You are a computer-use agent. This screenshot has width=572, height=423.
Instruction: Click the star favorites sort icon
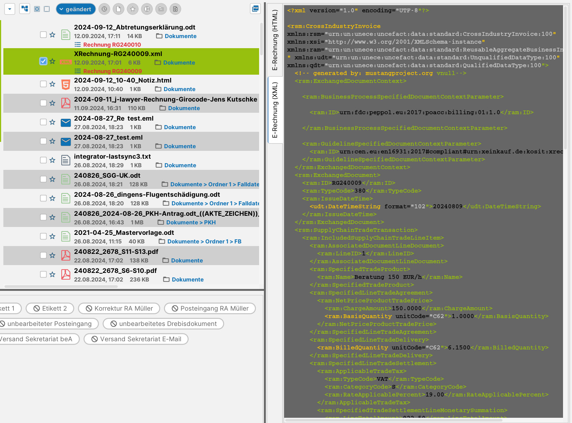pyautogui.click(x=133, y=9)
